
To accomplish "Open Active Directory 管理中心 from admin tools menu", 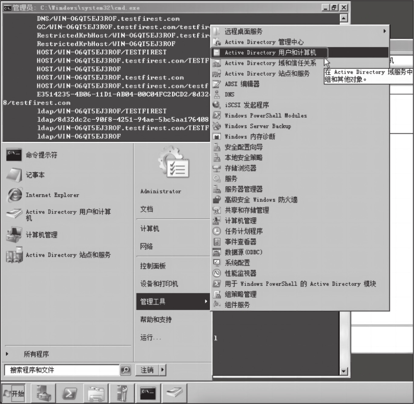I will [264, 42].
